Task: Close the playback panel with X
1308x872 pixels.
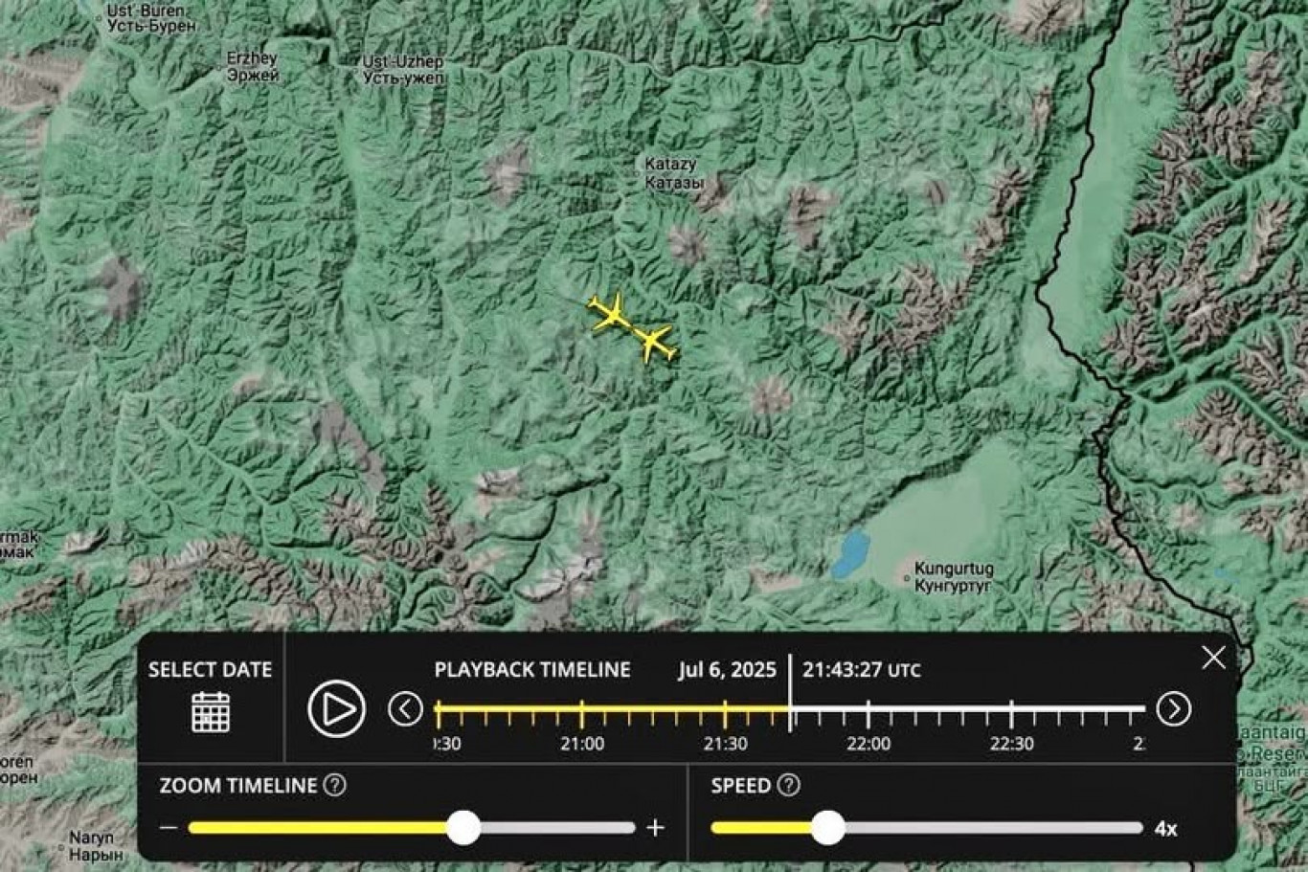Action: (x=1213, y=658)
